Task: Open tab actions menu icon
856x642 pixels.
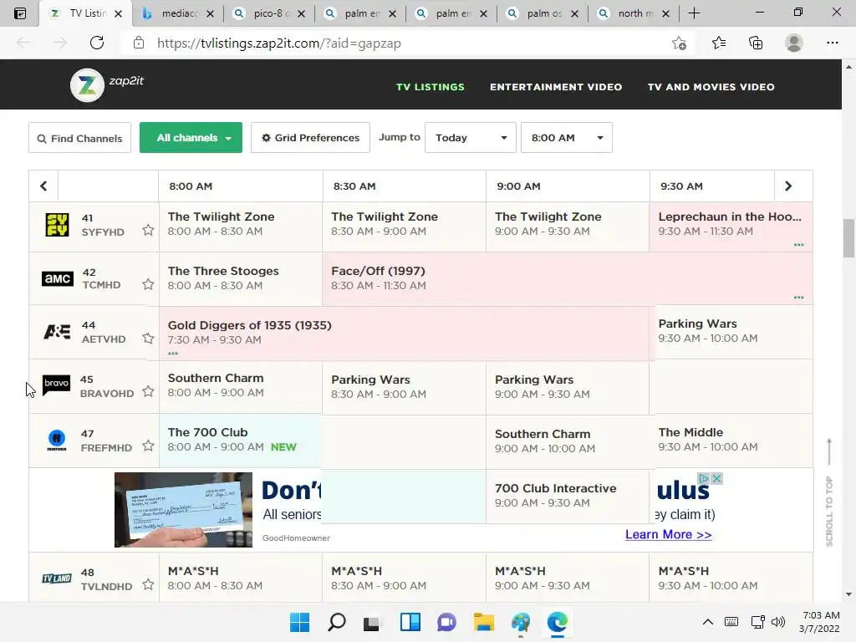Action: [20, 13]
